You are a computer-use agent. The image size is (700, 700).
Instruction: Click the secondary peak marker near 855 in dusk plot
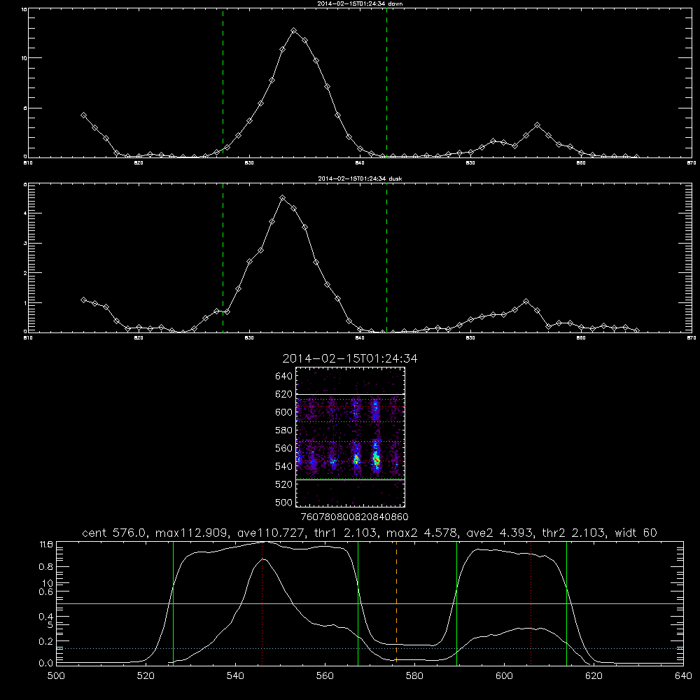pos(526,302)
